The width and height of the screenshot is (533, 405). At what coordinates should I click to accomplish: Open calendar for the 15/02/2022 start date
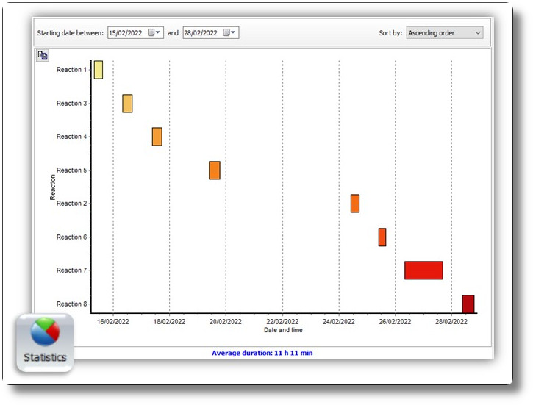pos(154,32)
